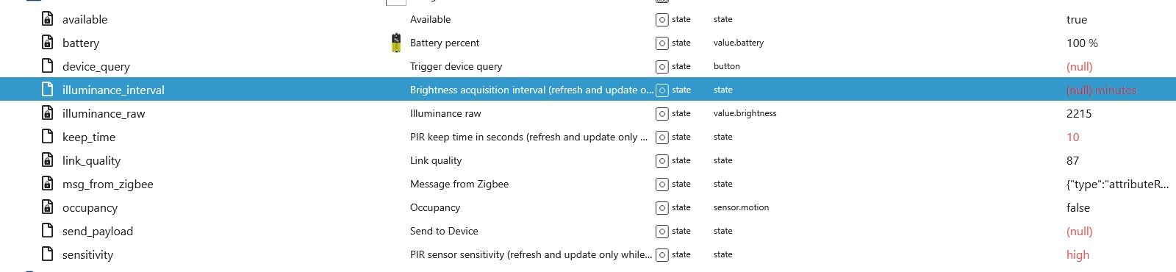The height and width of the screenshot is (272, 1176).
Task: Select the sensitivity object entry
Action: [x=87, y=254]
